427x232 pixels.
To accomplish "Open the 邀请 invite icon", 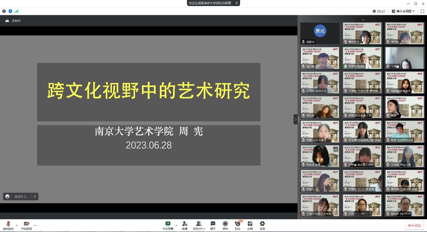I will (x=184, y=225).
